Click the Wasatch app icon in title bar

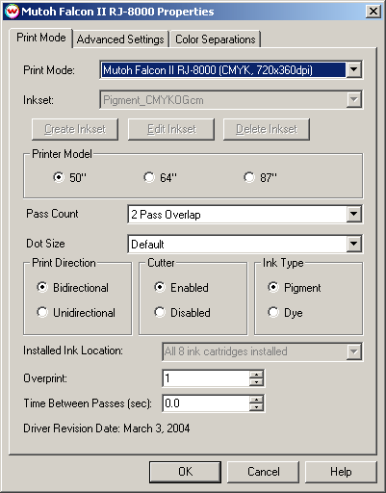point(12,12)
